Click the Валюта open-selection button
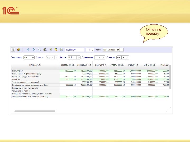The width and height of the screenshot is (190, 142). [79, 58]
